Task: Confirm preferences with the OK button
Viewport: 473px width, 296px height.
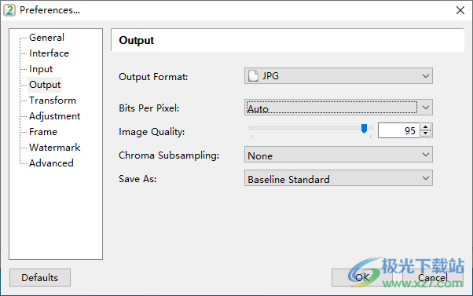Action: coord(362,278)
